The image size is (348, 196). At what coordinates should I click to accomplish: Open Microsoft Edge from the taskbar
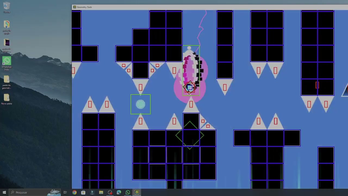pos(119,192)
